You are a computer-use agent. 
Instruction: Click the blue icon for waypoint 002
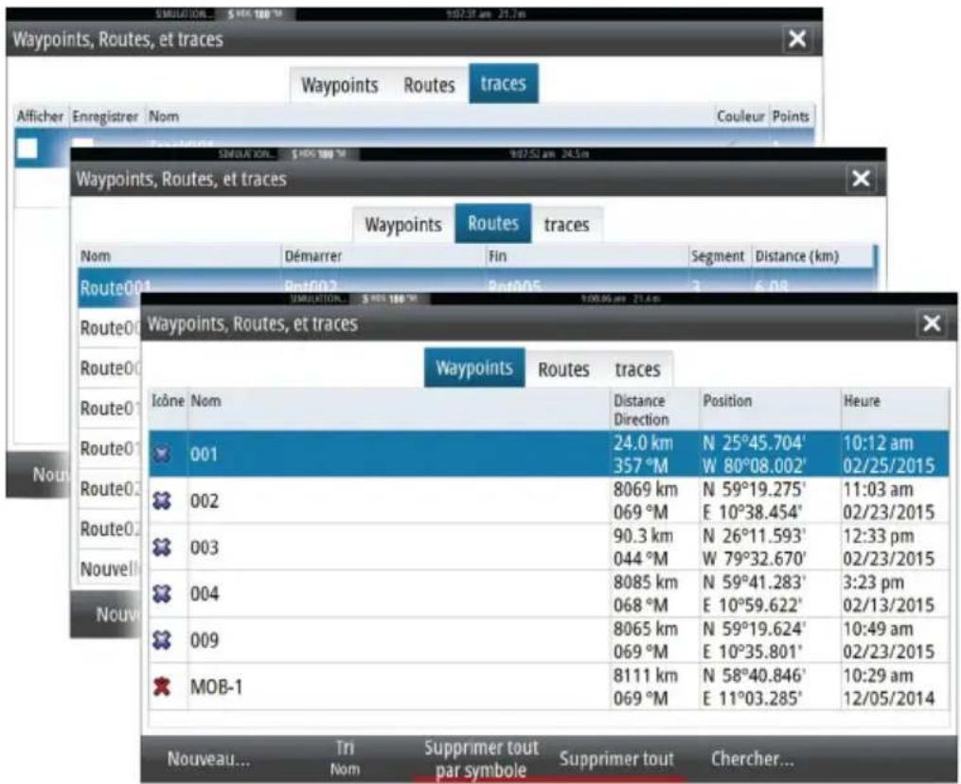click(x=165, y=501)
